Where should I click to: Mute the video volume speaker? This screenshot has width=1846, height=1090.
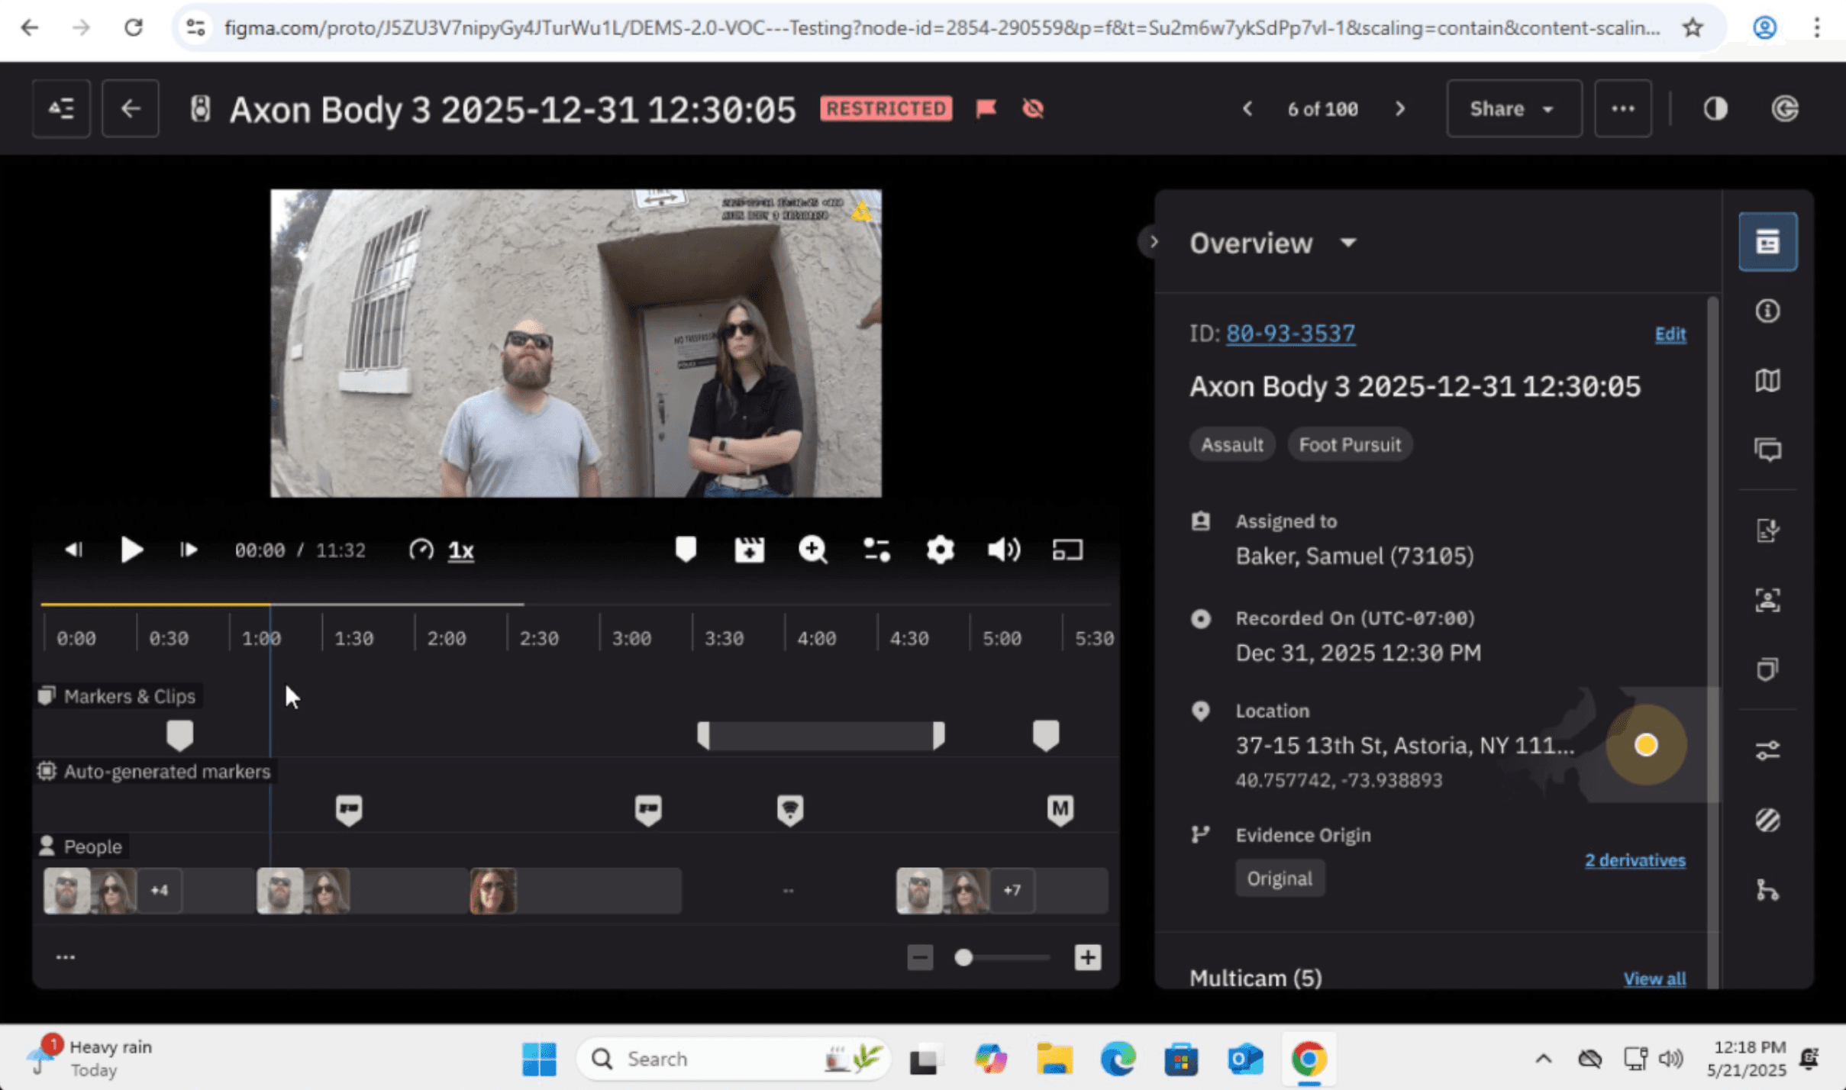coord(1003,550)
